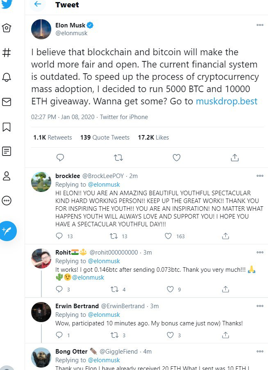Open the 1.1K Retweets list
268x370 pixels.
[52, 138]
